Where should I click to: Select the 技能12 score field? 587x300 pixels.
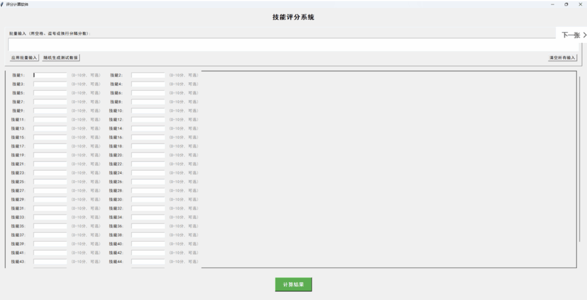pos(148,120)
